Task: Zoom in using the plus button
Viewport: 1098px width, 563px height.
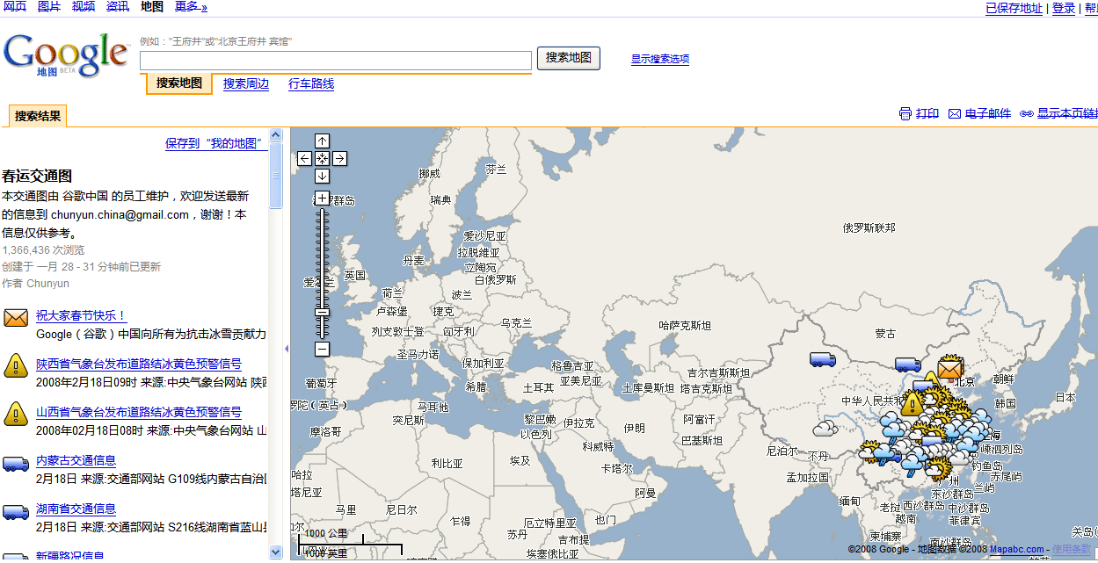Action: 322,198
